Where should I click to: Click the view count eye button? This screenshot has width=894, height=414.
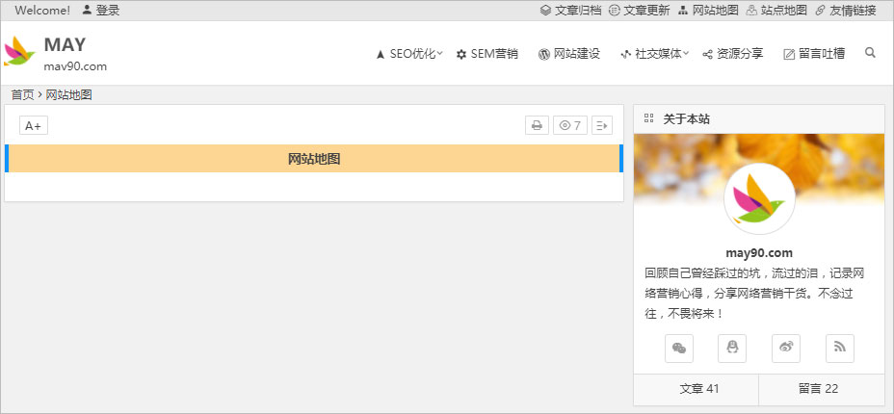(x=570, y=126)
